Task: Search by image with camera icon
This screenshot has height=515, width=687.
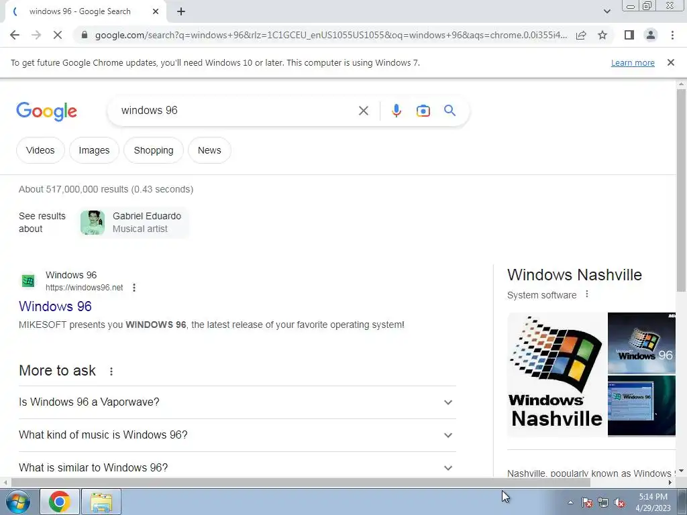Action: 423,111
